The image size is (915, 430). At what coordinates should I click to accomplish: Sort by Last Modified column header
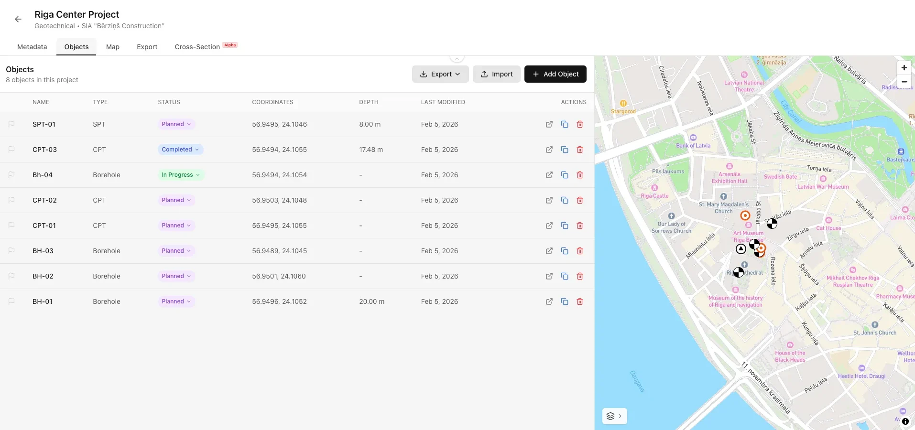coord(443,102)
